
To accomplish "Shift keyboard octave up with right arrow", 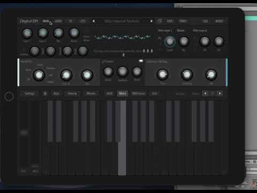I will [220, 93].
